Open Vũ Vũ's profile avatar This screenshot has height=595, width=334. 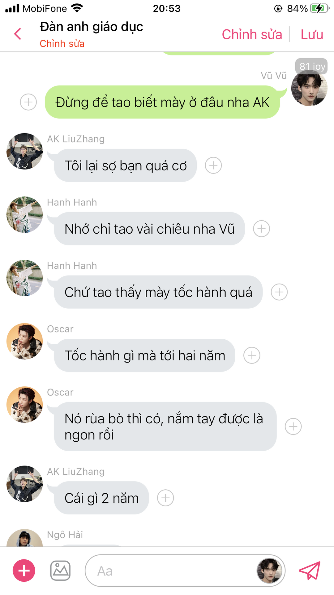(x=309, y=88)
